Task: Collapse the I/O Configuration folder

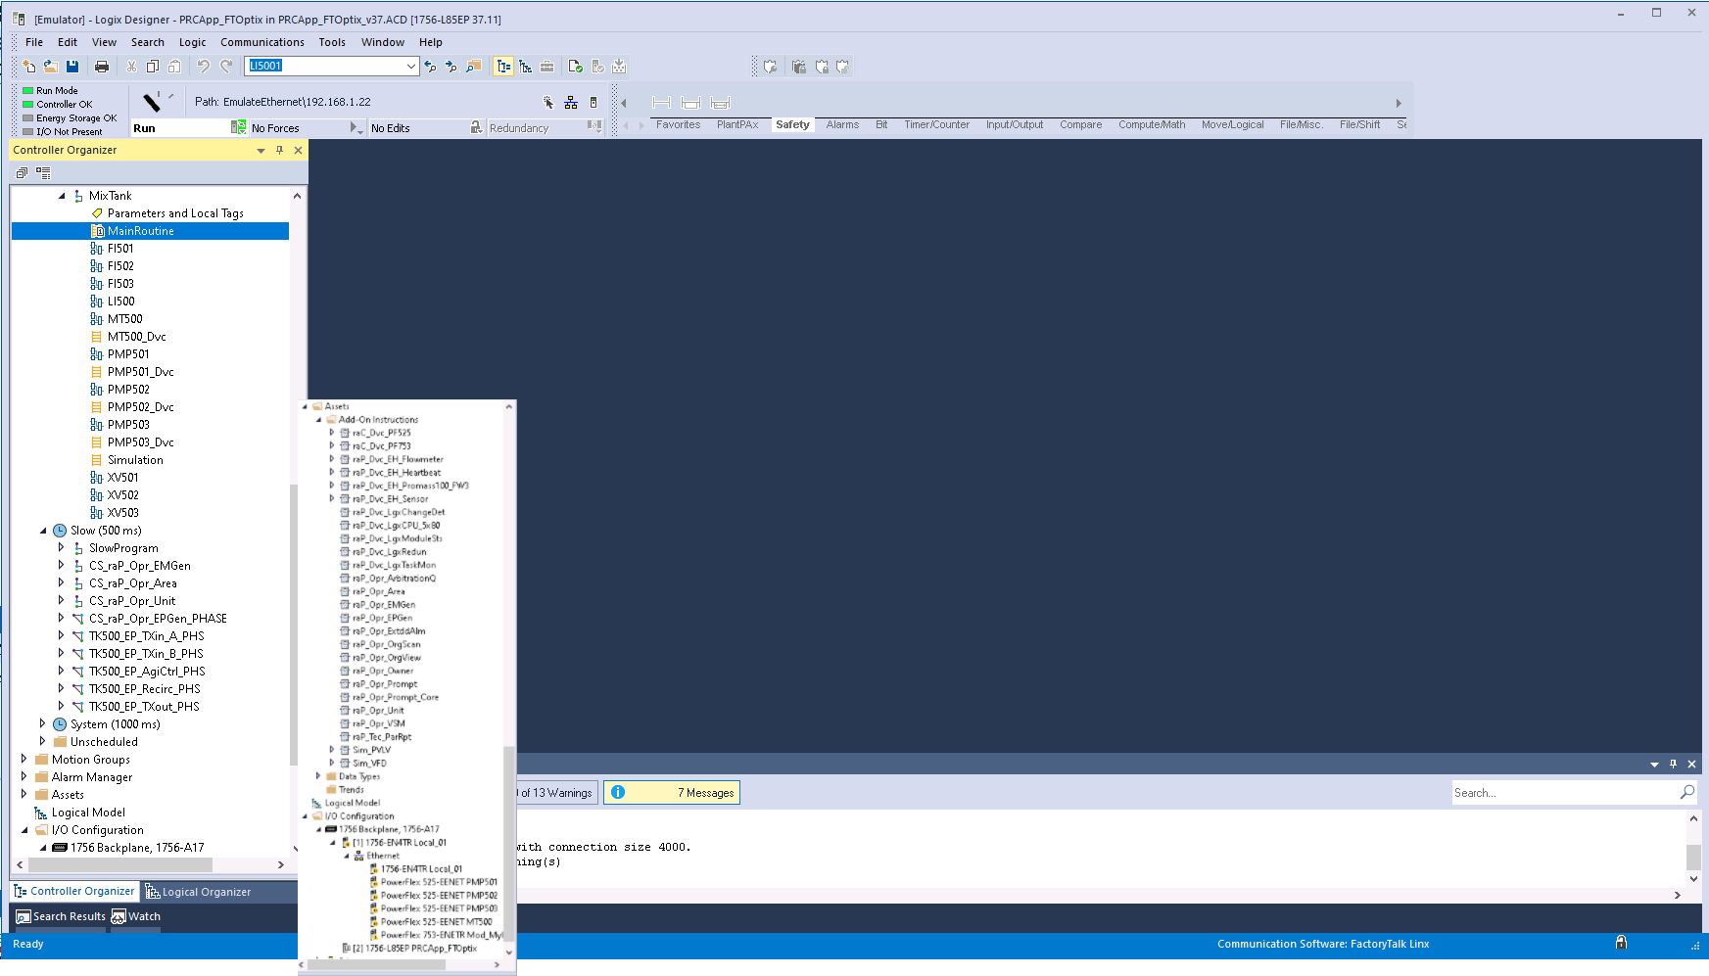Action: [24, 830]
